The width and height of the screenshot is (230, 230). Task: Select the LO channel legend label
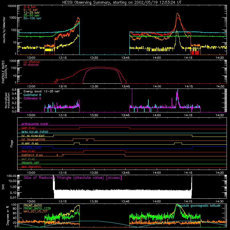coord(32,62)
